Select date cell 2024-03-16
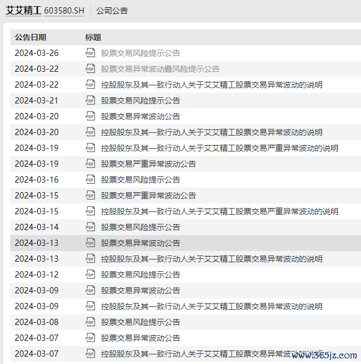361x364 pixels. pyautogui.click(x=37, y=179)
